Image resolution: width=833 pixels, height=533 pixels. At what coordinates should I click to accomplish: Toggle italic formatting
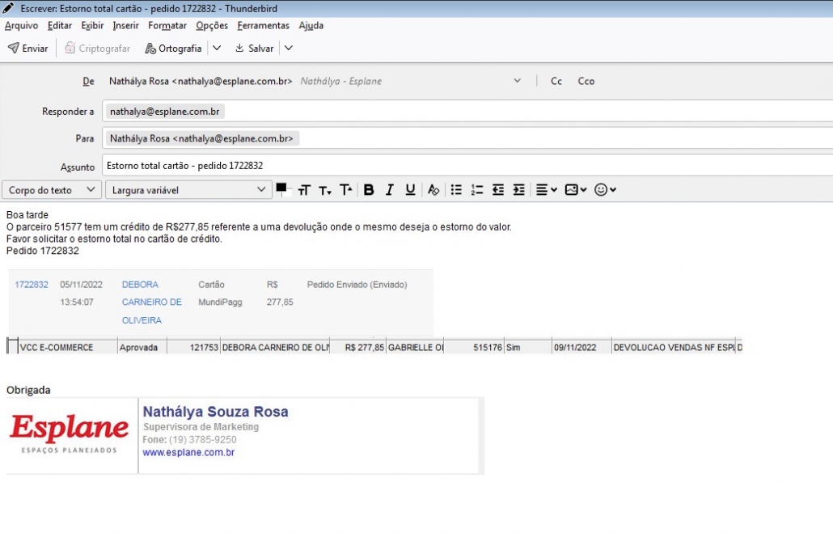[389, 190]
